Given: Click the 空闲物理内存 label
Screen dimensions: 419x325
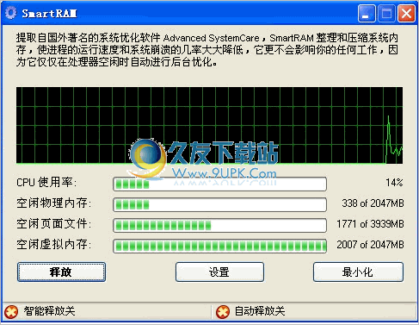Looking at the screenshot, I should point(53,203).
